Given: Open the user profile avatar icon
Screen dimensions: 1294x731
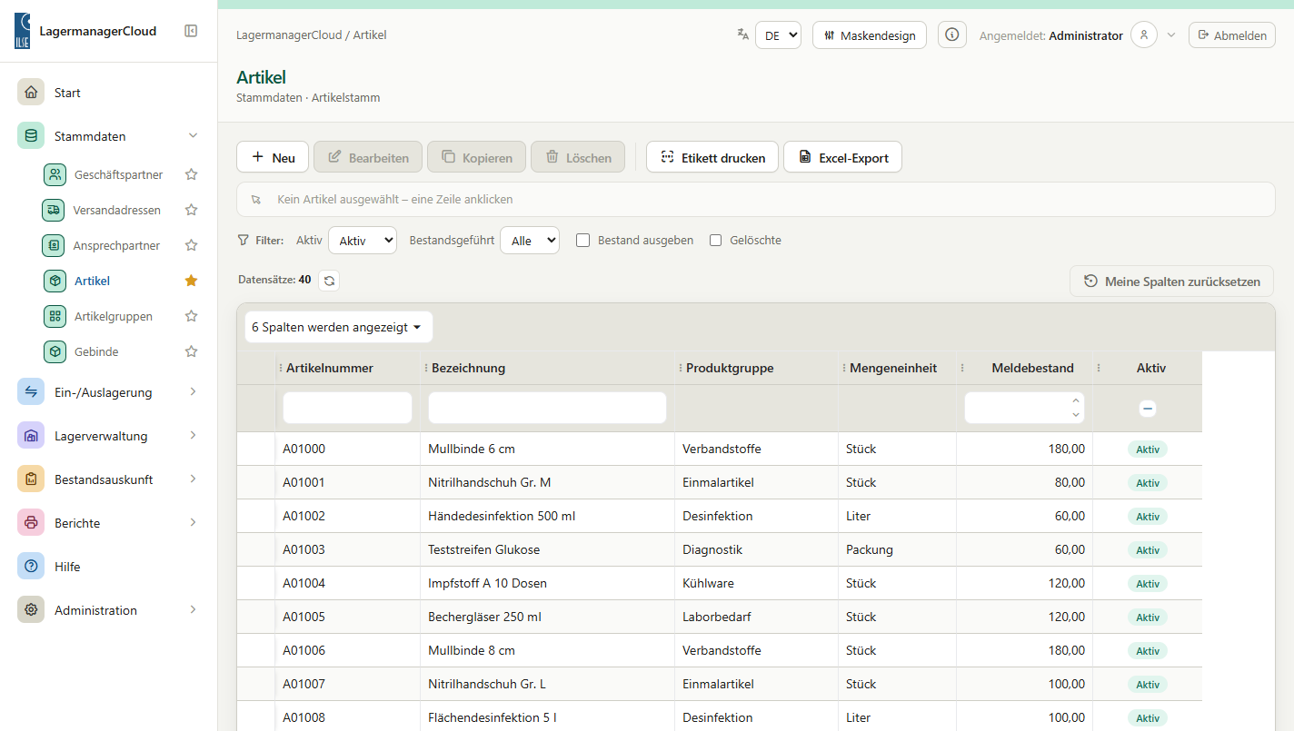Looking at the screenshot, I should click(x=1144, y=35).
